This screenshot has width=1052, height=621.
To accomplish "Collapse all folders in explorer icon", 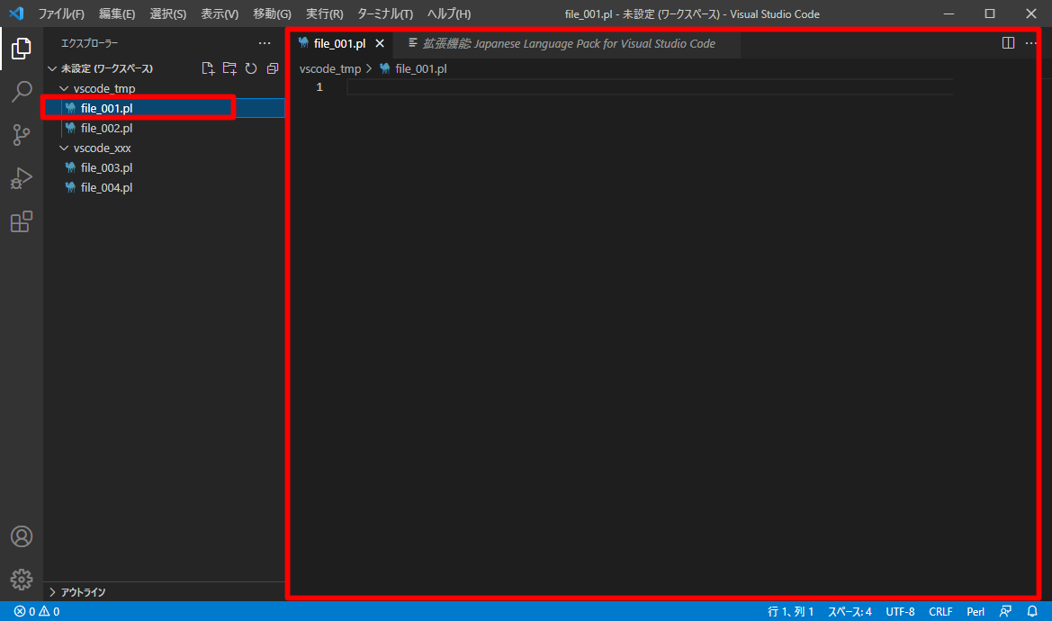I will click(273, 68).
